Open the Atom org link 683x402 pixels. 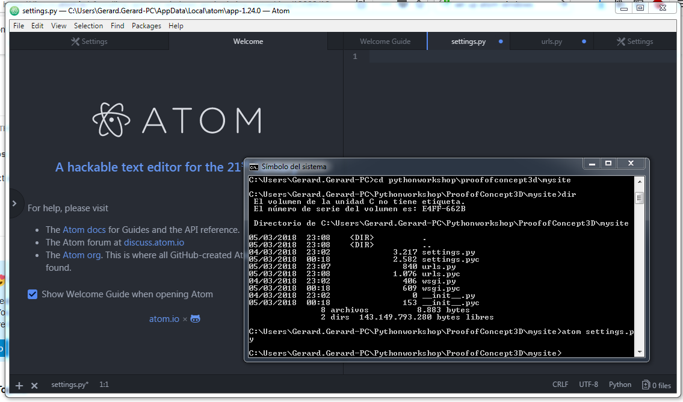click(81, 255)
